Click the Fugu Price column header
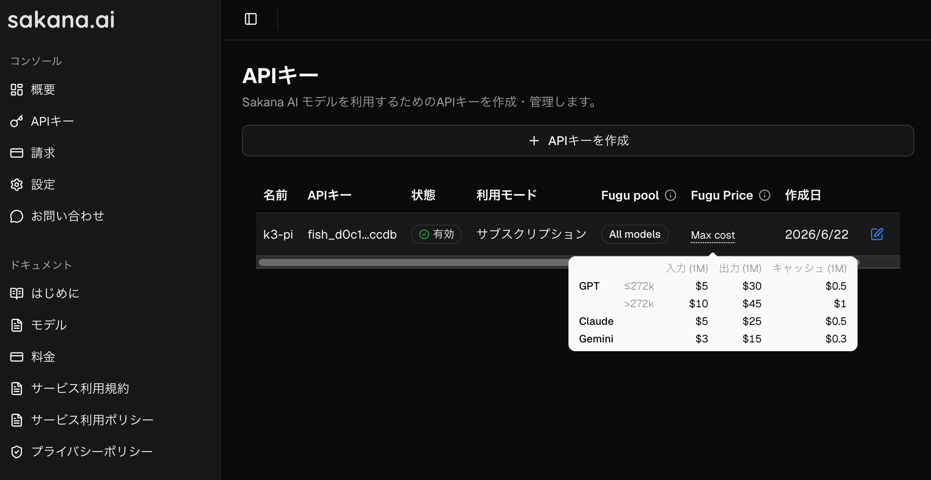931x480 pixels. [722, 195]
